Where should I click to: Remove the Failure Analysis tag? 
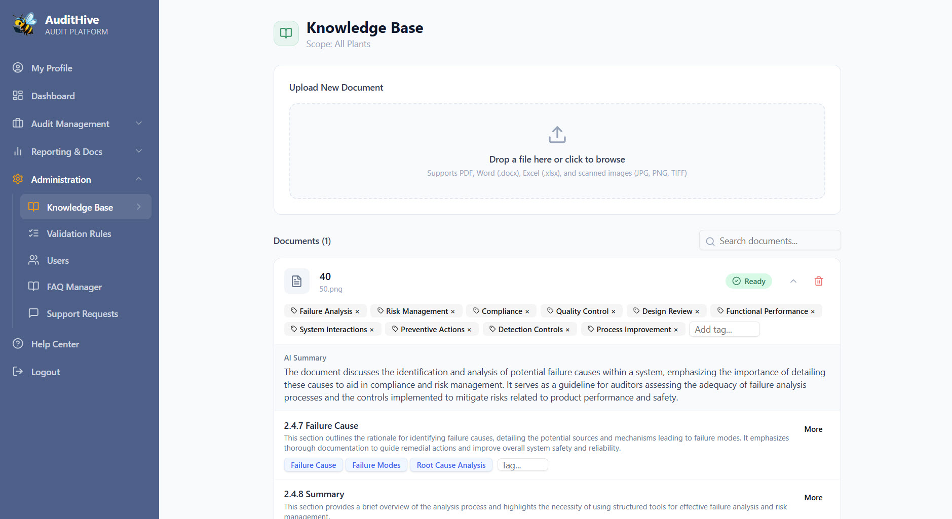pyautogui.click(x=357, y=312)
